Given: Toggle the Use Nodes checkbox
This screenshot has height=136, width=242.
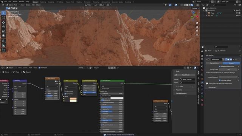Looking at the screenshot, I should 39,68.
